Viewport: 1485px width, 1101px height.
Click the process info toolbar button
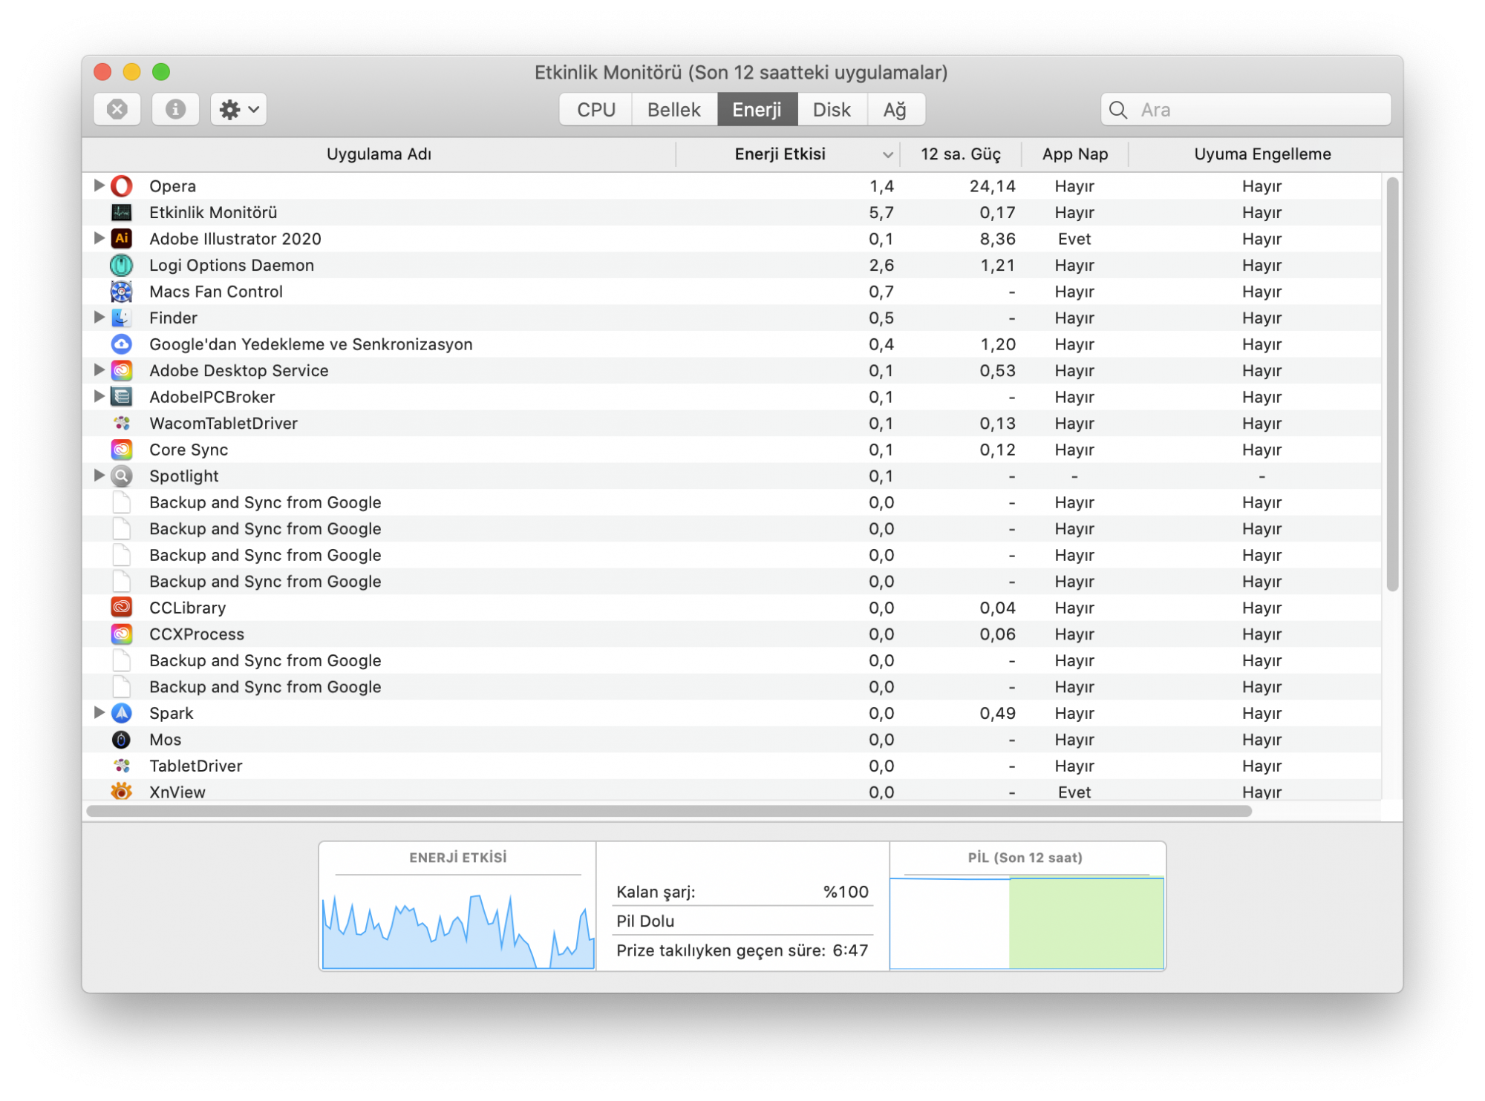175,110
